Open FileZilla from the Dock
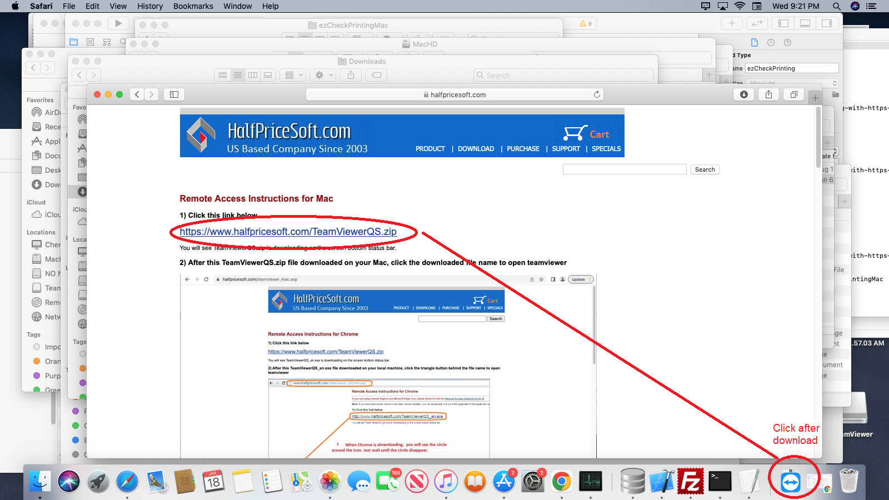 pos(691,482)
